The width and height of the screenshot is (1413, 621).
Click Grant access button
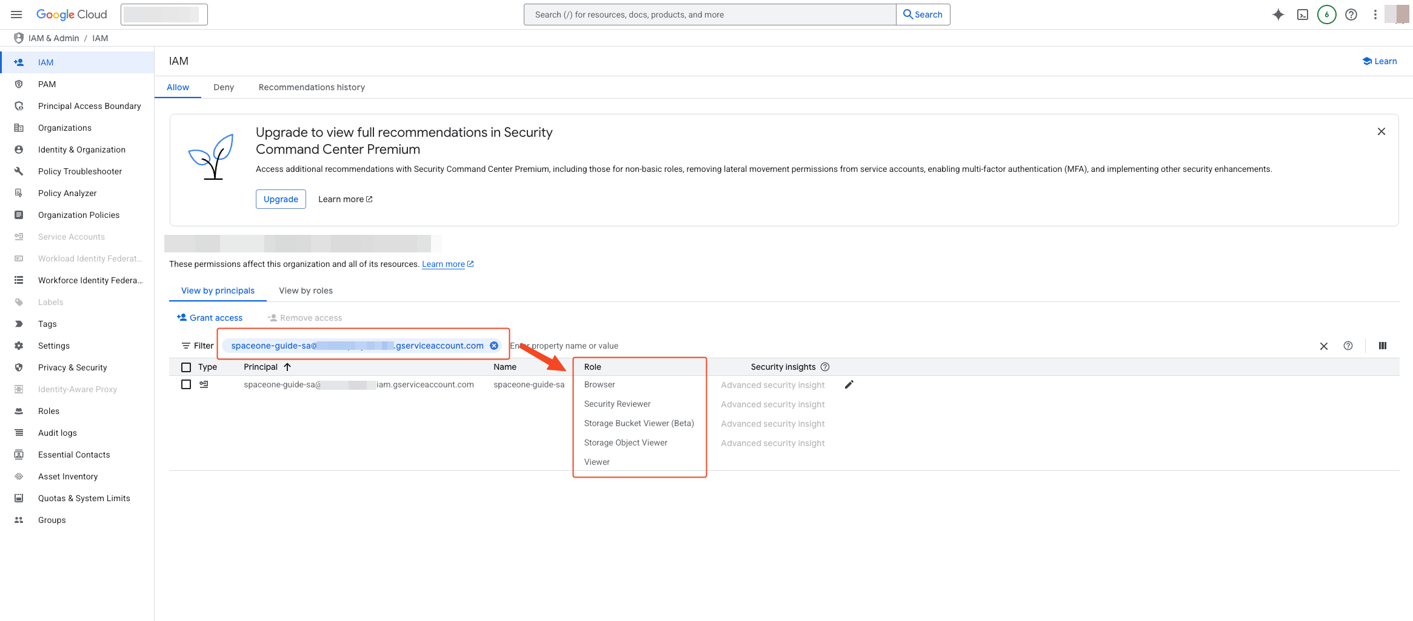pos(210,318)
